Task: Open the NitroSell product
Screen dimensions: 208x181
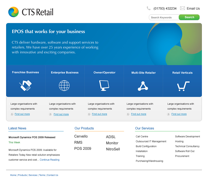Action: pos(113,149)
